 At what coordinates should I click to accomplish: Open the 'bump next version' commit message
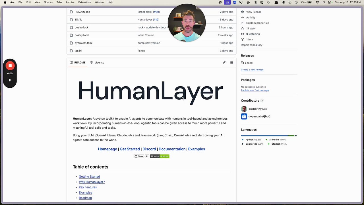pos(149,43)
